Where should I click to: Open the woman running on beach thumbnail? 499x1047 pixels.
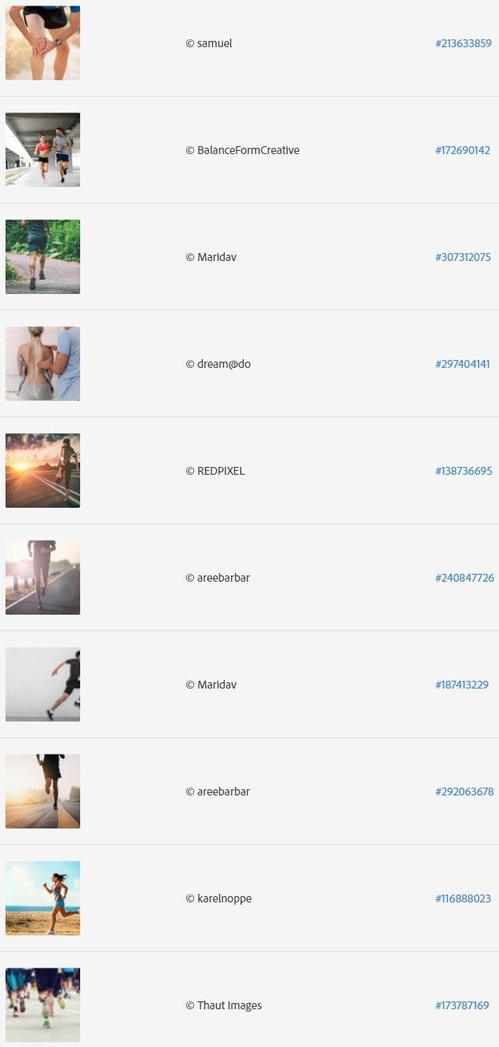pyautogui.click(x=42, y=898)
